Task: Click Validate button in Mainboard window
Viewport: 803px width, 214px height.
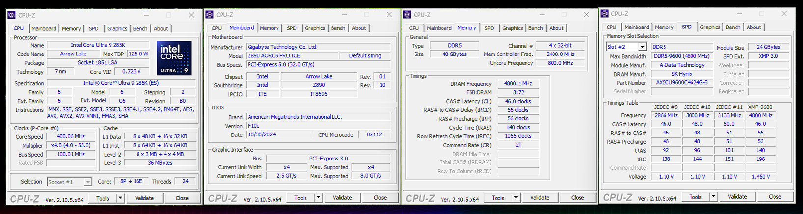Action: click(x=342, y=198)
